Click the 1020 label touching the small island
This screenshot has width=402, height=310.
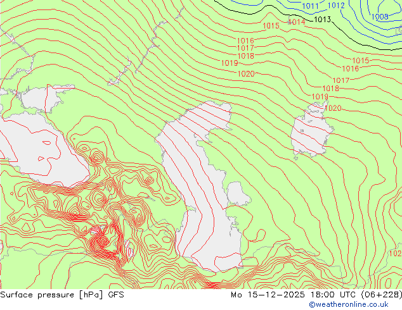[333, 108]
